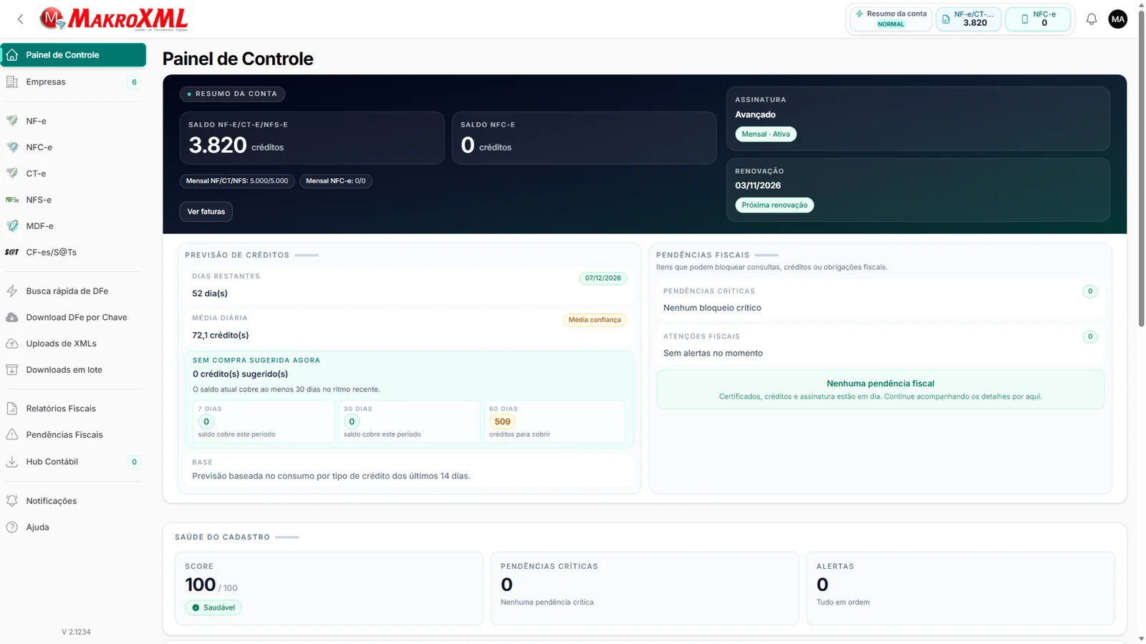Viewport: 1146px width, 644px height.
Task: Click the CF-es/S@Ts SAT icon
Action: [x=12, y=252]
